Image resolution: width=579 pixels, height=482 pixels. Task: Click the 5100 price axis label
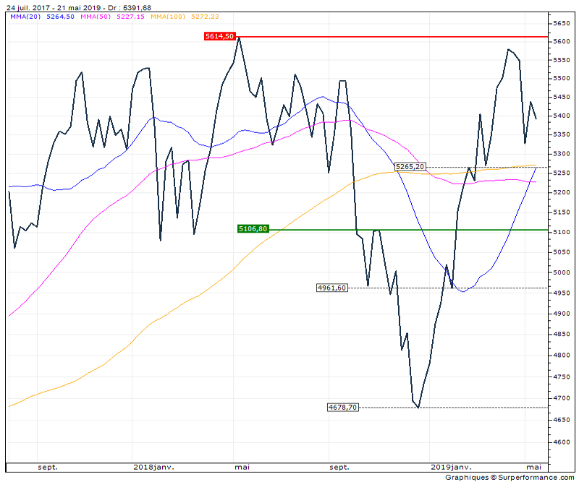[x=562, y=232]
